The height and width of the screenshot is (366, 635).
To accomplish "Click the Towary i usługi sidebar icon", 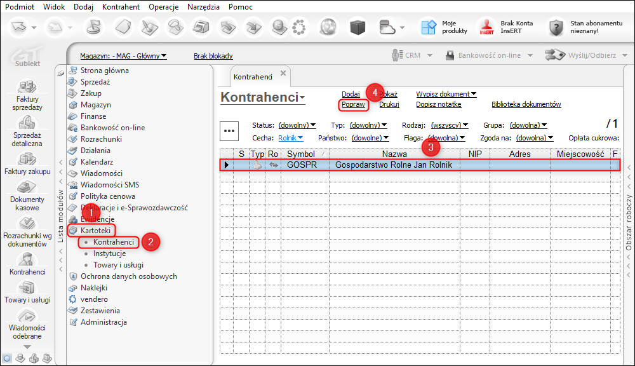I will point(27,288).
